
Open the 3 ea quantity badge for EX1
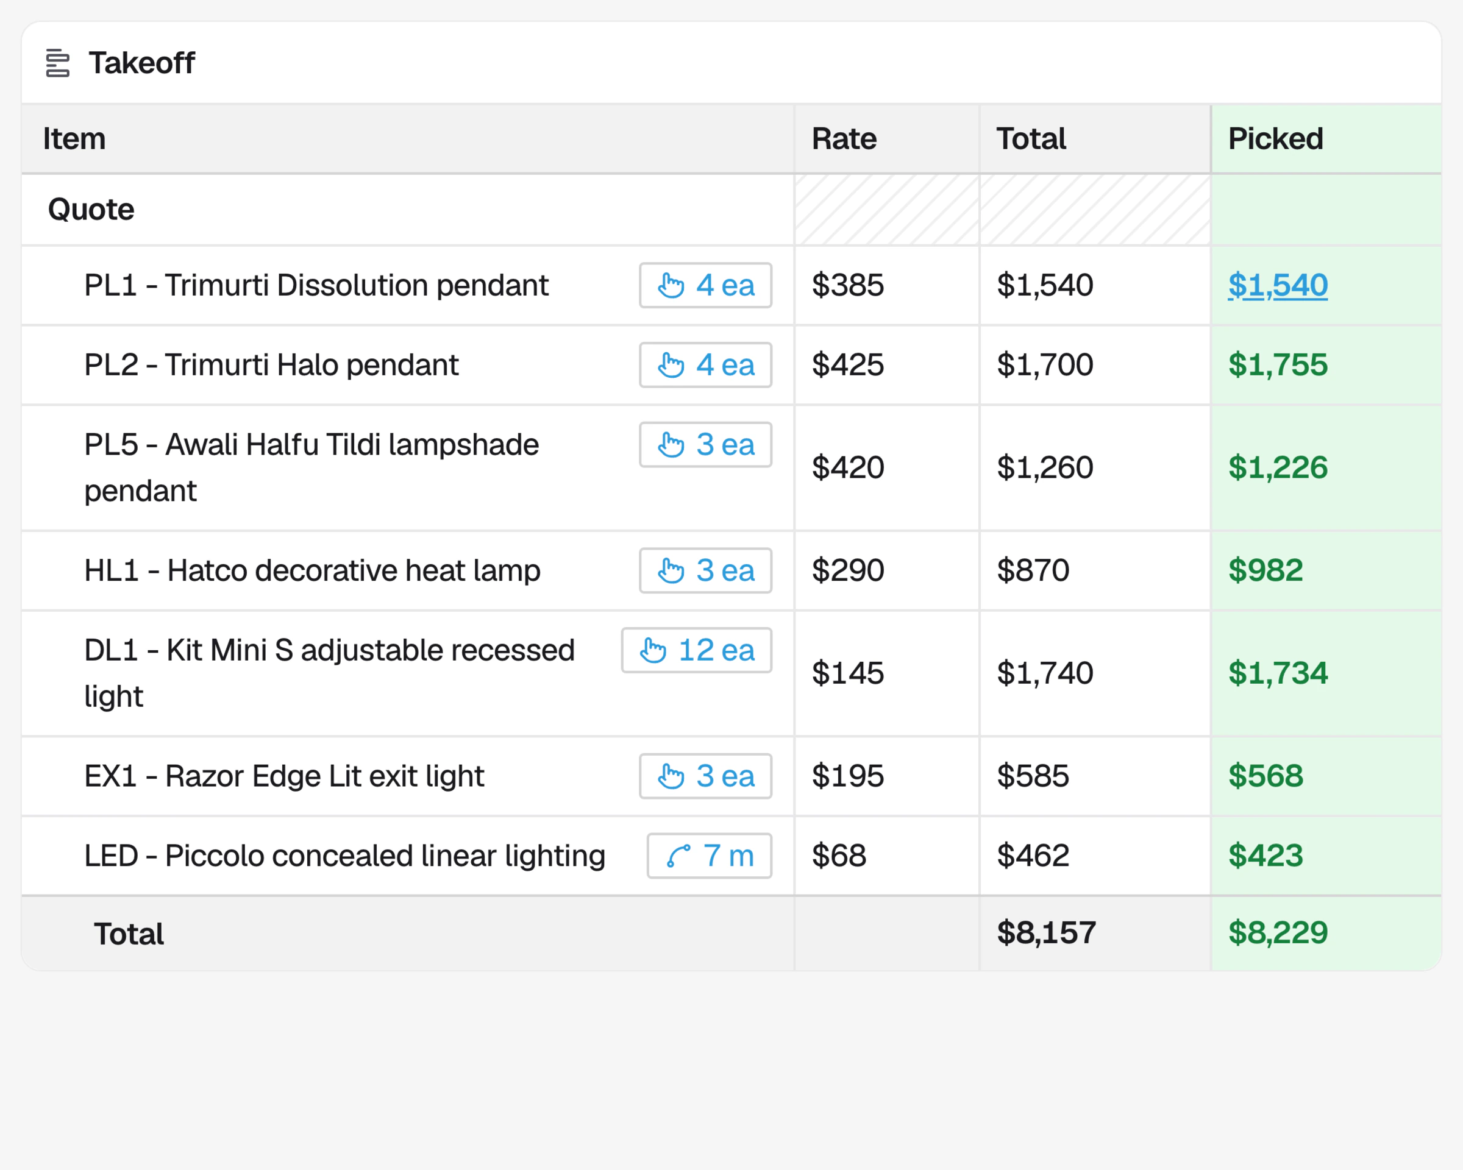(706, 776)
